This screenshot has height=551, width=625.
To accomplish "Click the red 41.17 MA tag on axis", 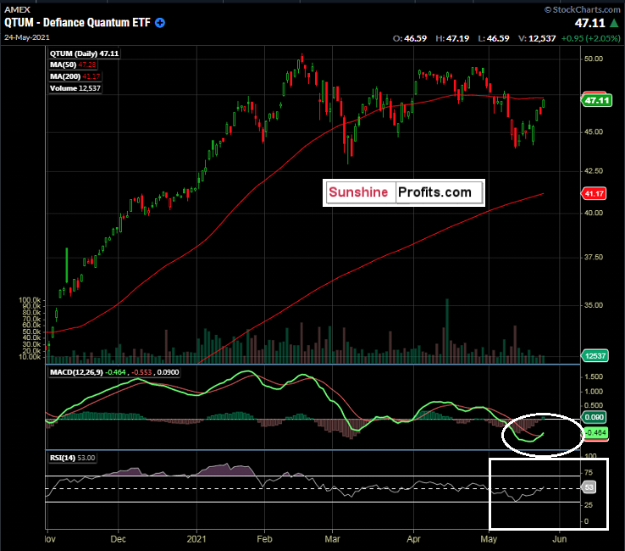I will pyautogui.click(x=594, y=193).
